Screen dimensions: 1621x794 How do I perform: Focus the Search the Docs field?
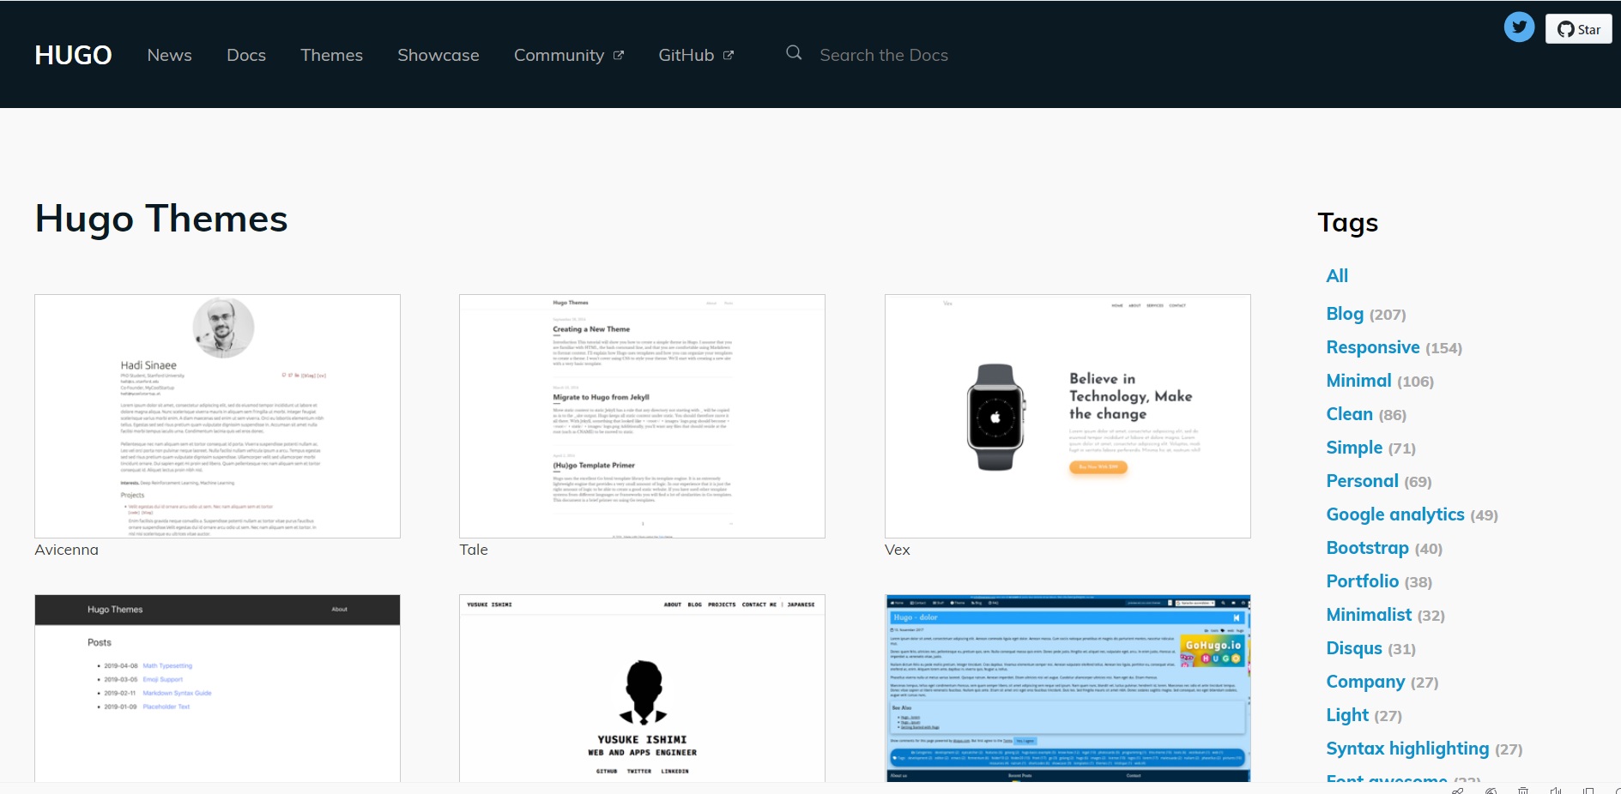883,55
